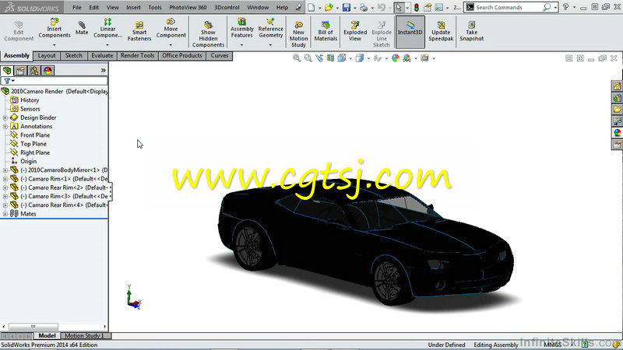623x350 pixels.
Task: Select the Model tab at bottom
Action: (47, 336)
